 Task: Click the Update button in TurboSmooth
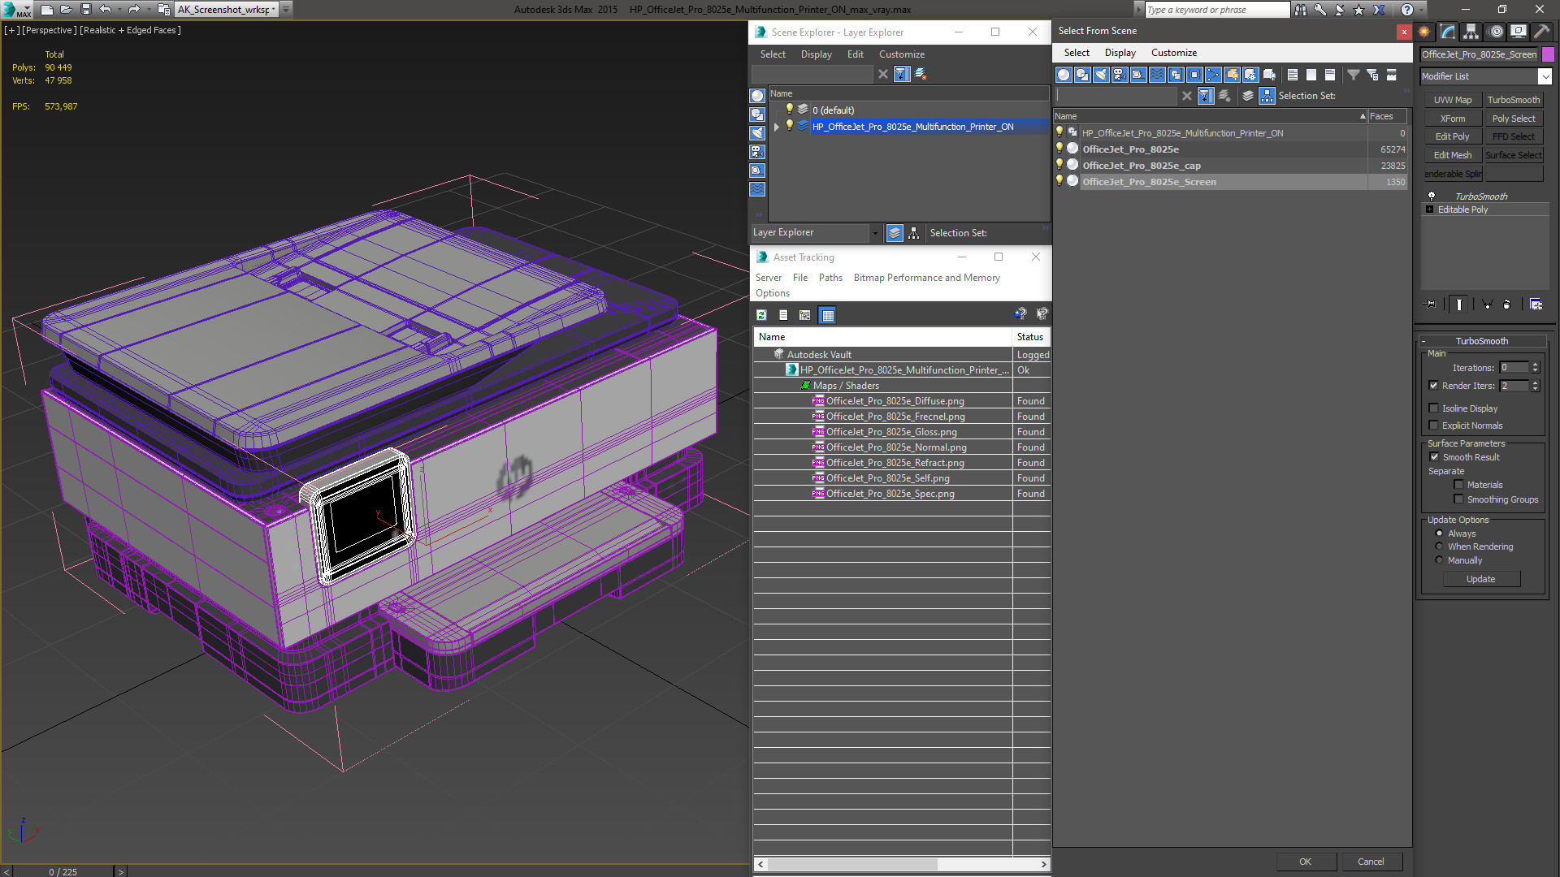click(x=1481, y=579)
